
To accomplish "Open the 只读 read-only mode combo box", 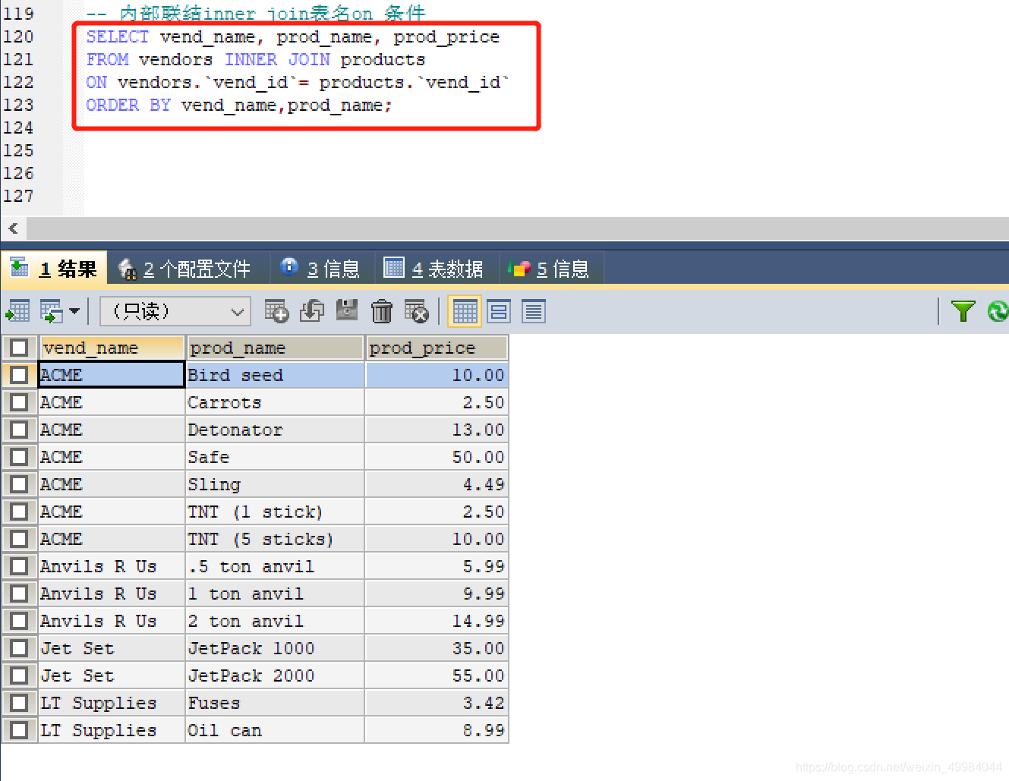I will click(175, 311).
